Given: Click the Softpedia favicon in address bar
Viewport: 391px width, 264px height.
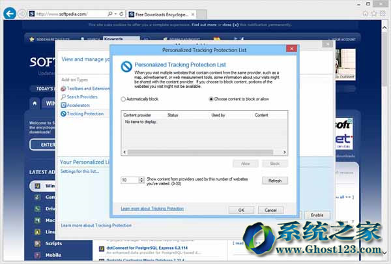Looking at the screenshot, I should [32, 14].
